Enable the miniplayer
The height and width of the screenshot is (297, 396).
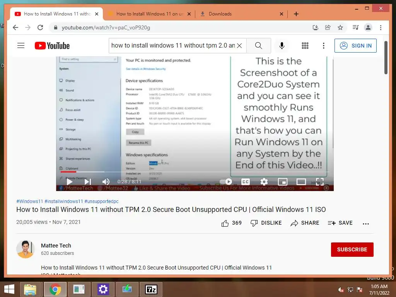[283, 182]
